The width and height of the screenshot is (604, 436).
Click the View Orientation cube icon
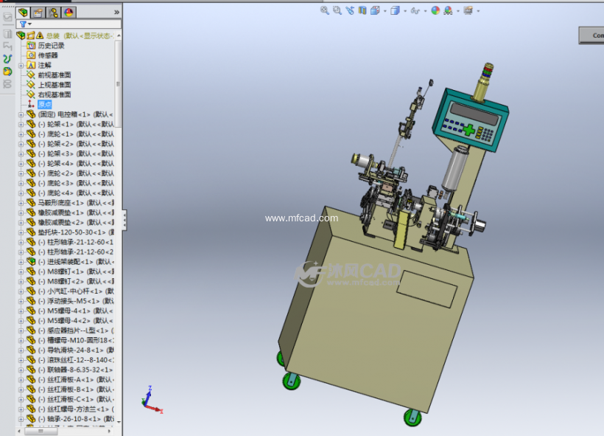375,11
